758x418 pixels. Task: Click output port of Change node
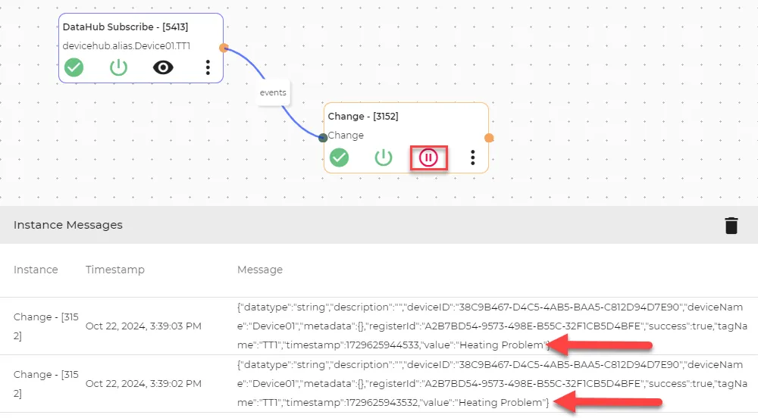coord(489,138)
